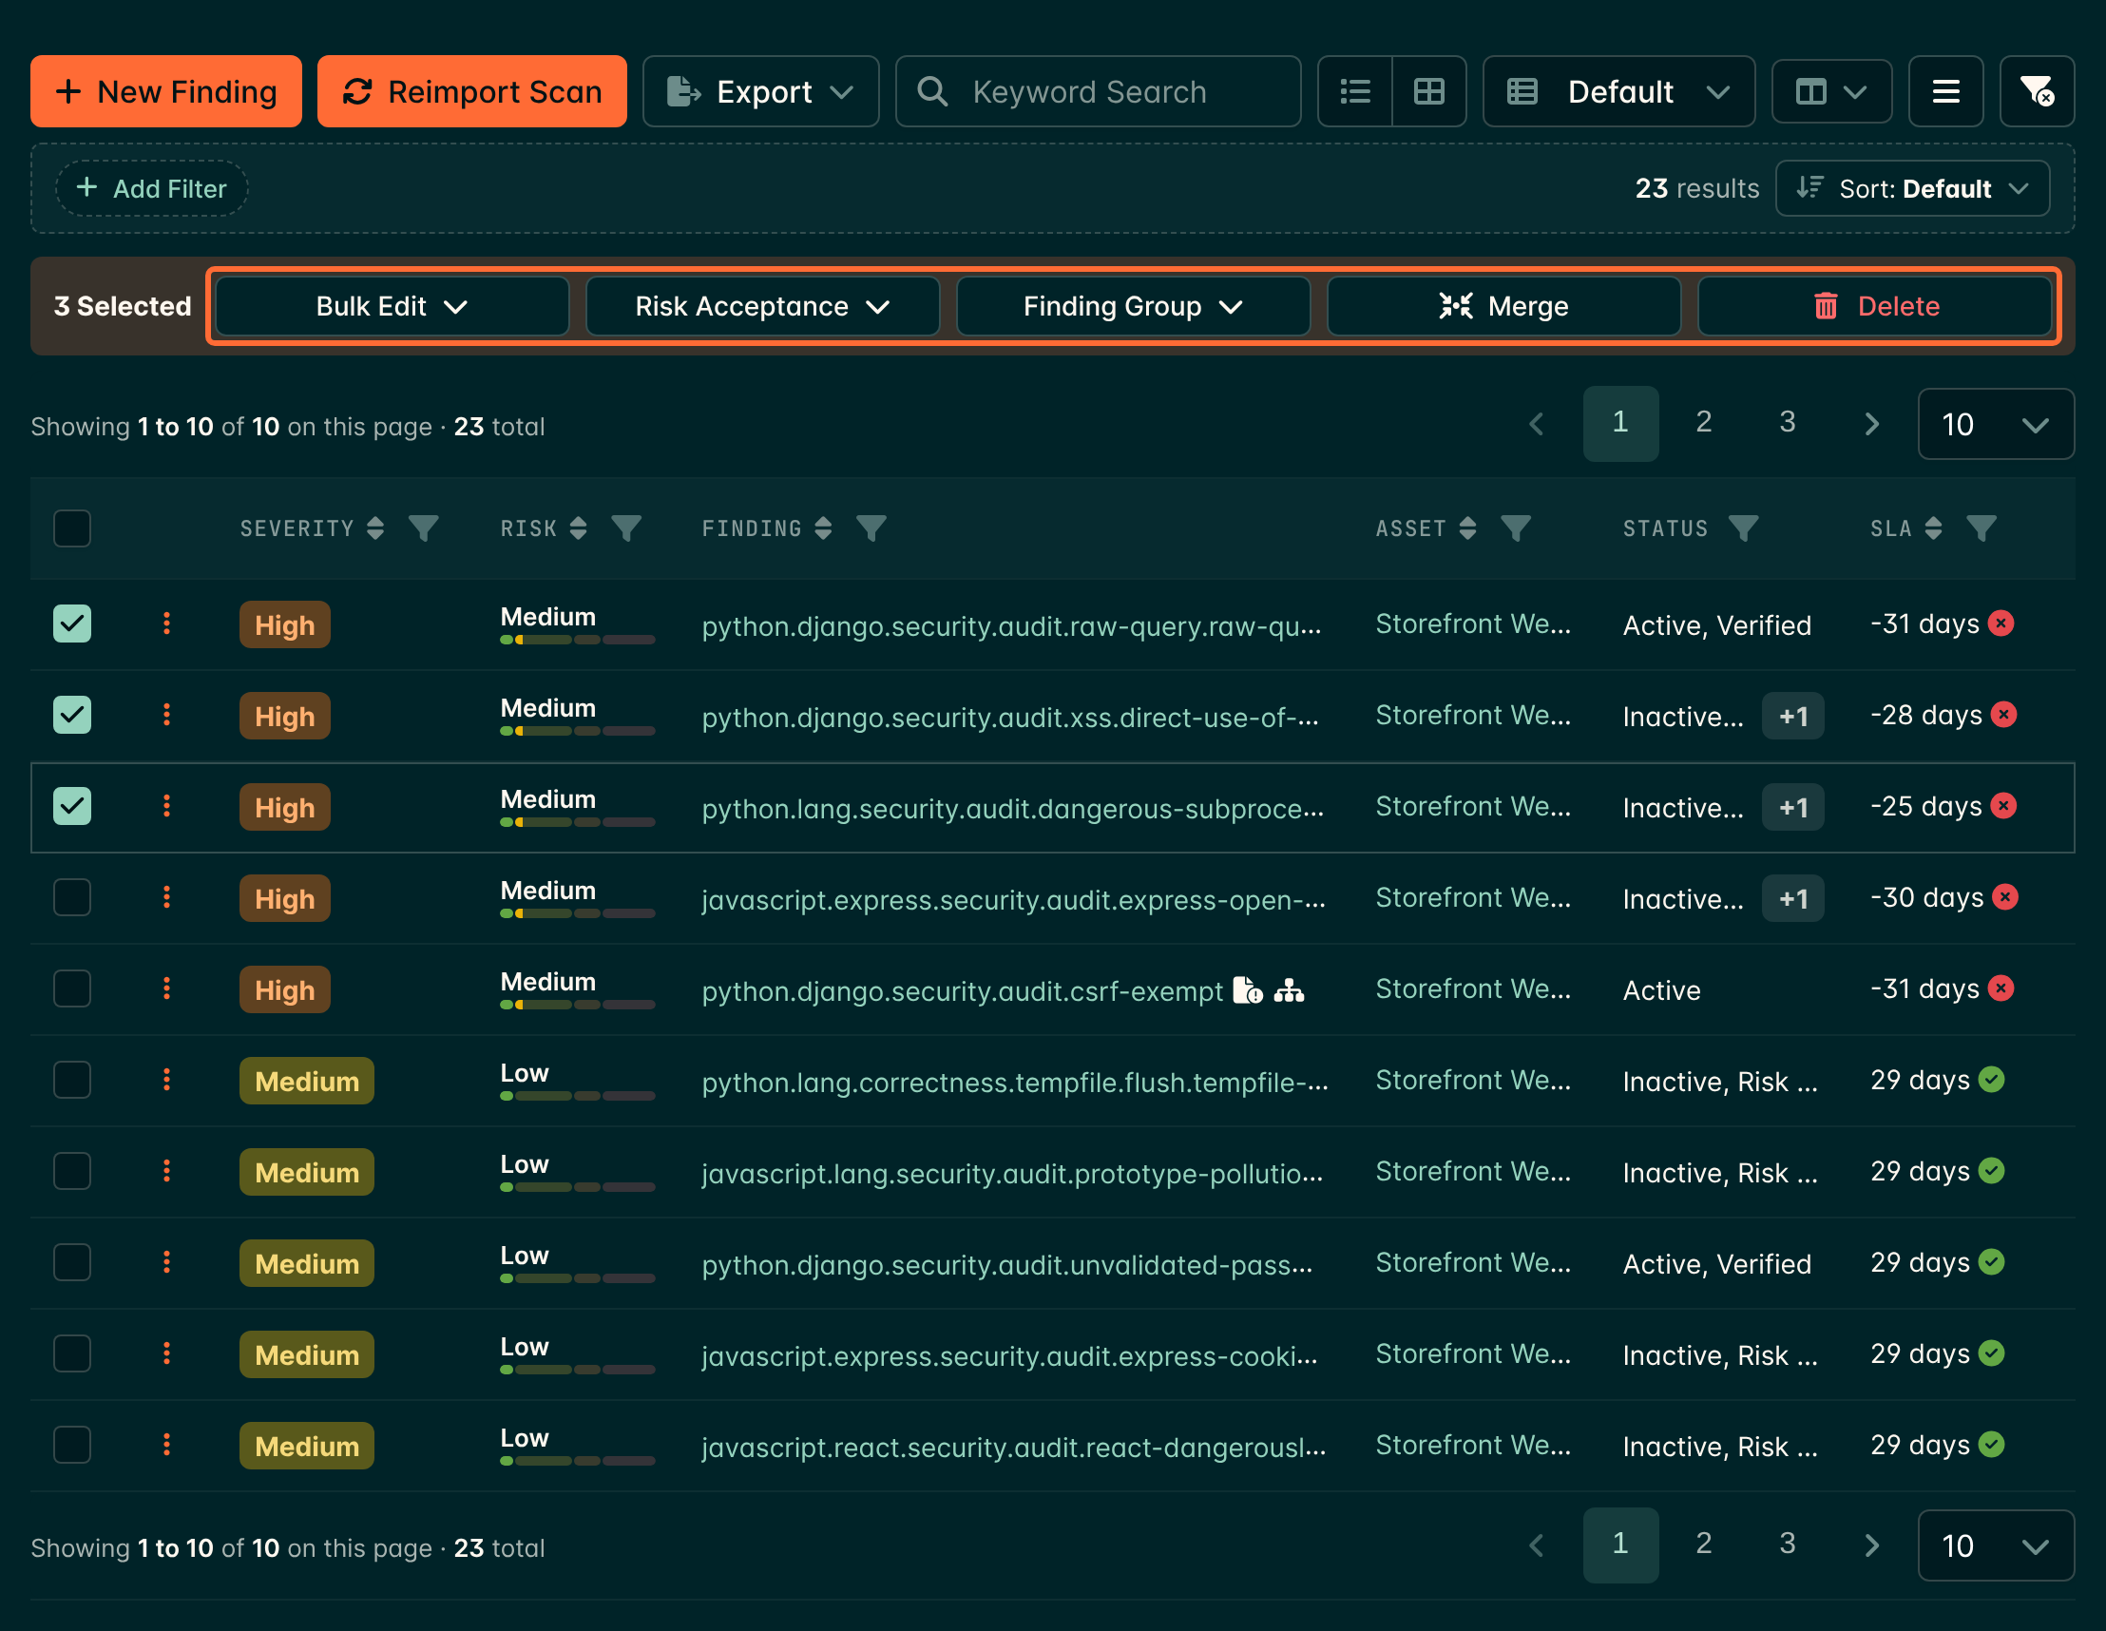The height and width of the screenshot is (1631, 2106).
Task: Check the express-open finding row
Action: coord(72,897)
